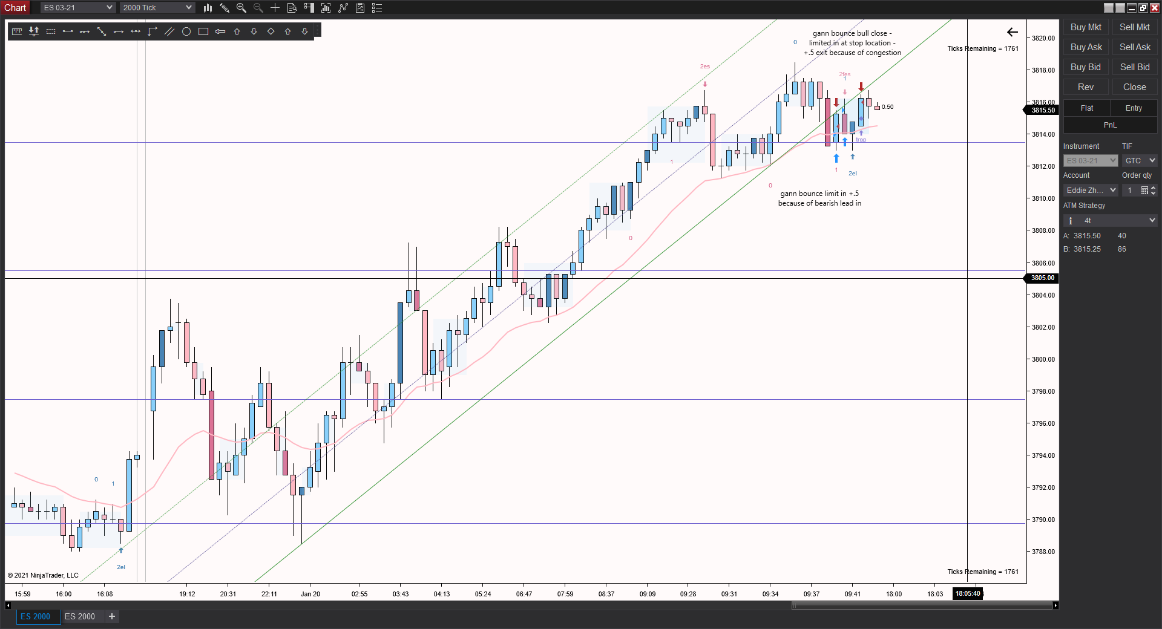
Task: Toggle the Chart Trader panel icon
Action: 309,8
